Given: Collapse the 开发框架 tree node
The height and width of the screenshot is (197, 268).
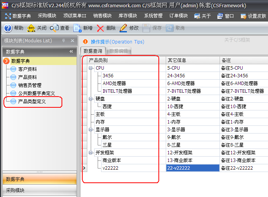Looking at the screenshot, I should 91,153.
